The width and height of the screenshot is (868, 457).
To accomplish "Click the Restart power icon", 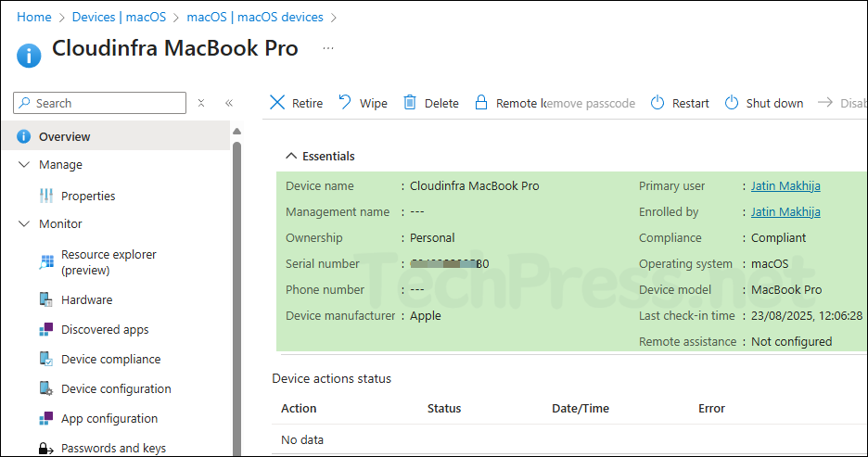I will tap(657, 102).
